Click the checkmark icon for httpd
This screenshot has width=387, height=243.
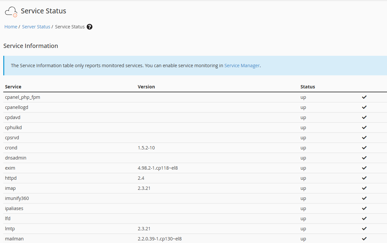pos(364,178)
